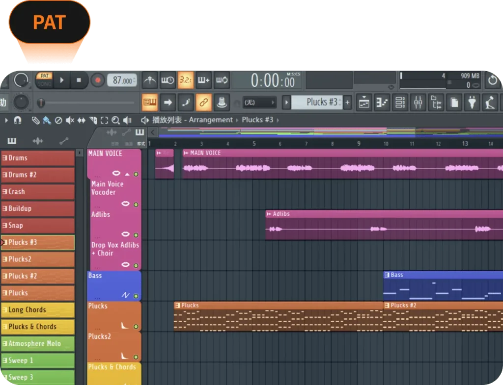Open the Mixer panel icon
Screen dimensions: 503x385
click(x=419, y=102)
